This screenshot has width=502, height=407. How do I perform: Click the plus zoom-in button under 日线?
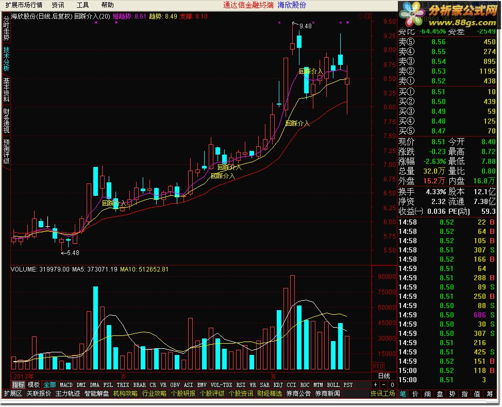(x=375, y=385)
